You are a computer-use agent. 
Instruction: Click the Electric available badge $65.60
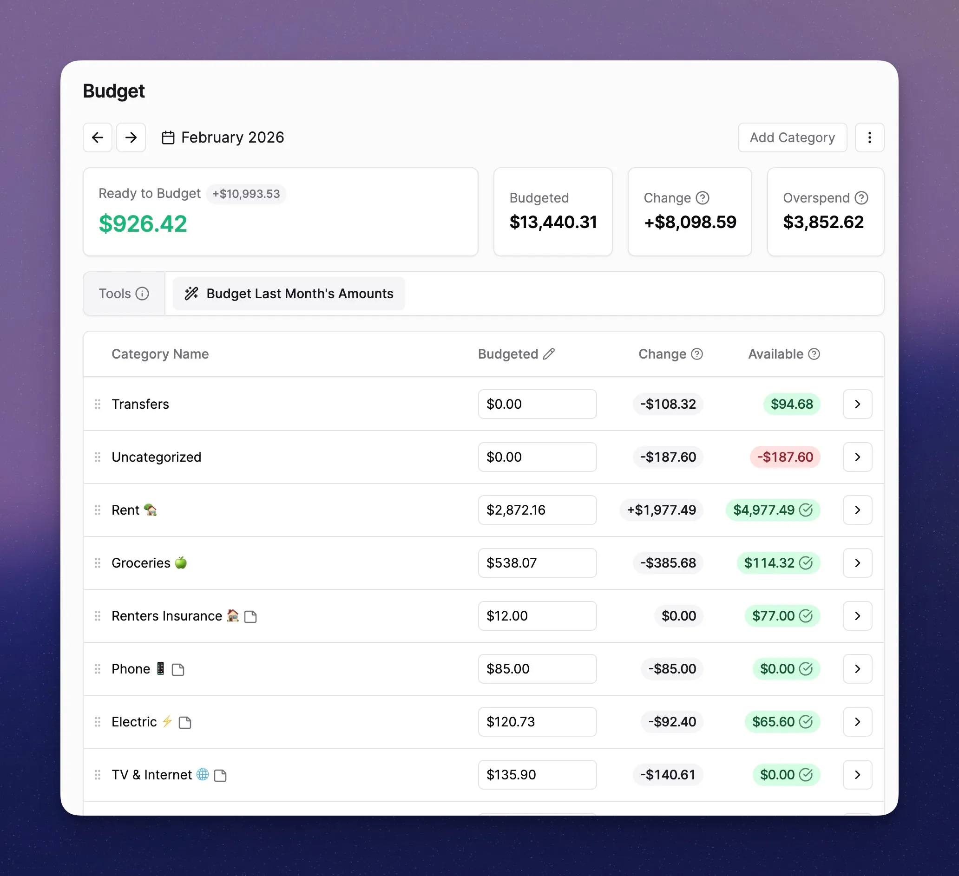pyautogui.click(x=782, y=721)
